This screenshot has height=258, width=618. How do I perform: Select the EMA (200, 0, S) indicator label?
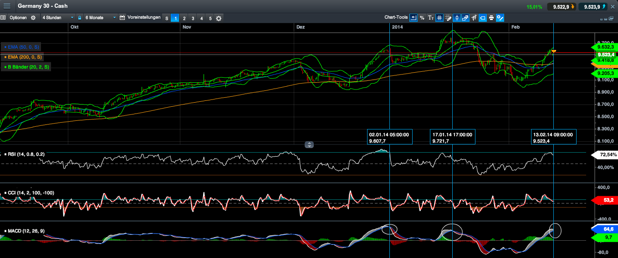click(25, 57)
